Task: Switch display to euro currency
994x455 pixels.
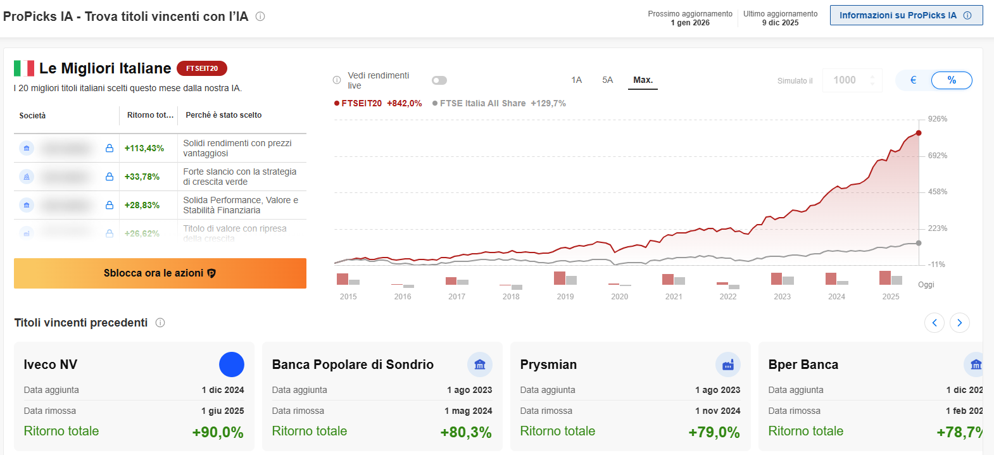Action: pyautogui.click(x=913, y=80)
